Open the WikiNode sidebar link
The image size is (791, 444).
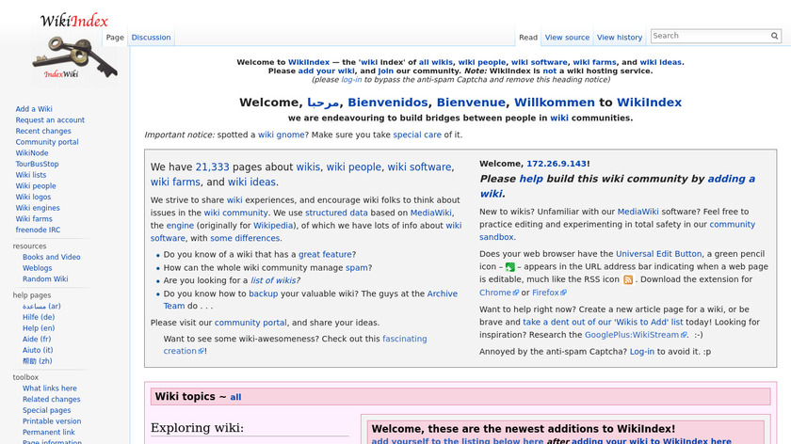[x=32, y=153]
